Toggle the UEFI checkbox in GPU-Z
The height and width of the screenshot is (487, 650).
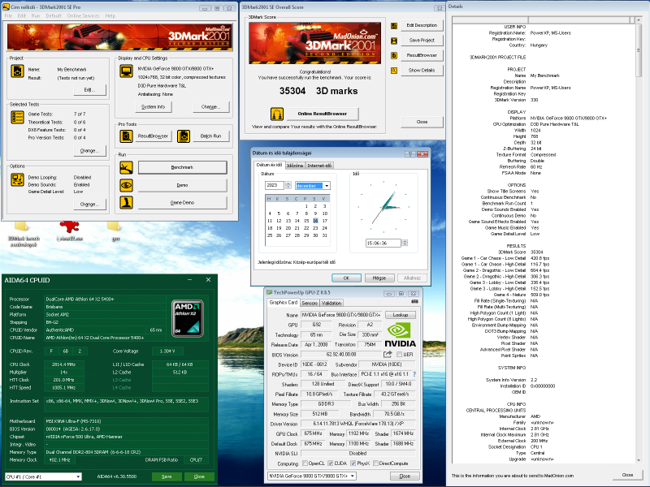click(399, 355)
